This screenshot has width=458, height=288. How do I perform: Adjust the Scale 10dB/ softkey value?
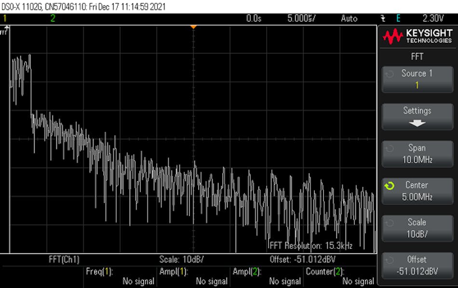pyautogui.click(x=417, y=227)
